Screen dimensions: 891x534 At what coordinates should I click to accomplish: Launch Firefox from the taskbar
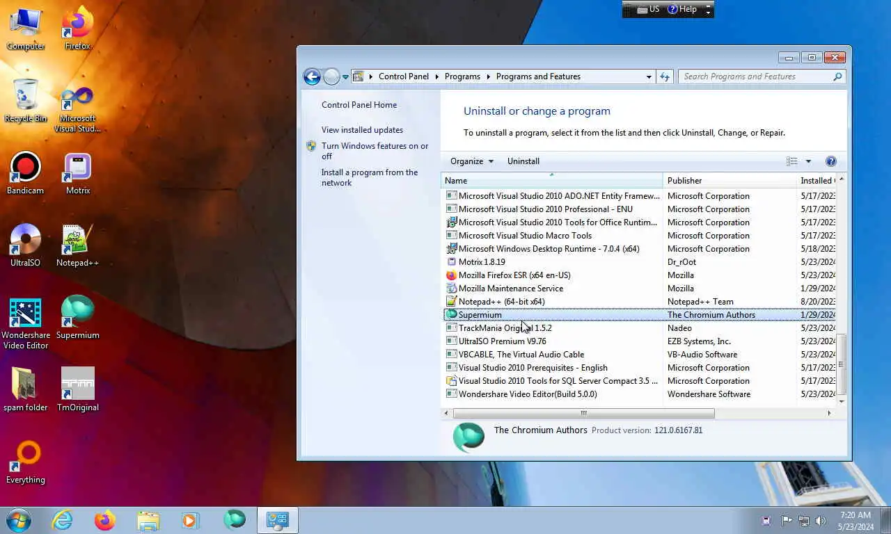coord(105,520)
